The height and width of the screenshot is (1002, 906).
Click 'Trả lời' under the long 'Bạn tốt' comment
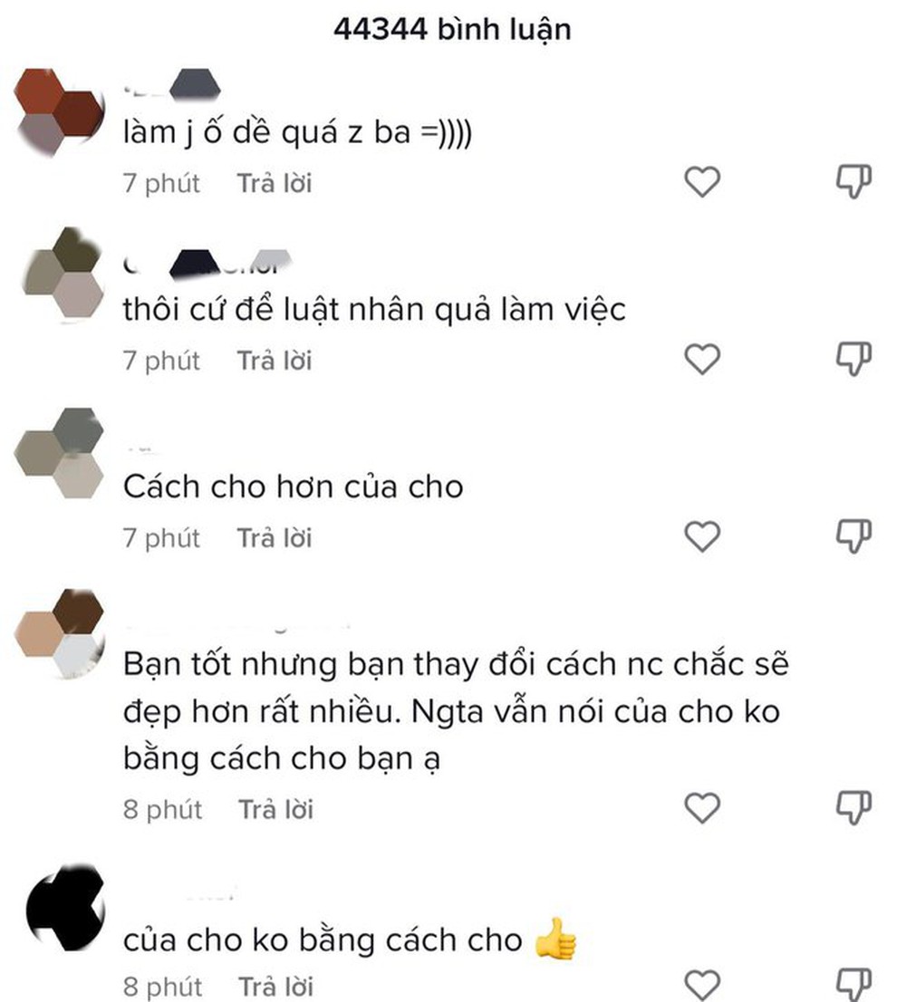click(x=276, y=810)
